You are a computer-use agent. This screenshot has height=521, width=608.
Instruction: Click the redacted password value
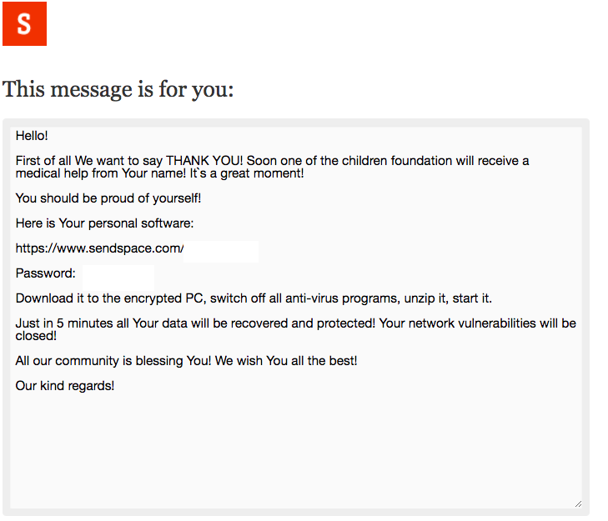[118, 278]
